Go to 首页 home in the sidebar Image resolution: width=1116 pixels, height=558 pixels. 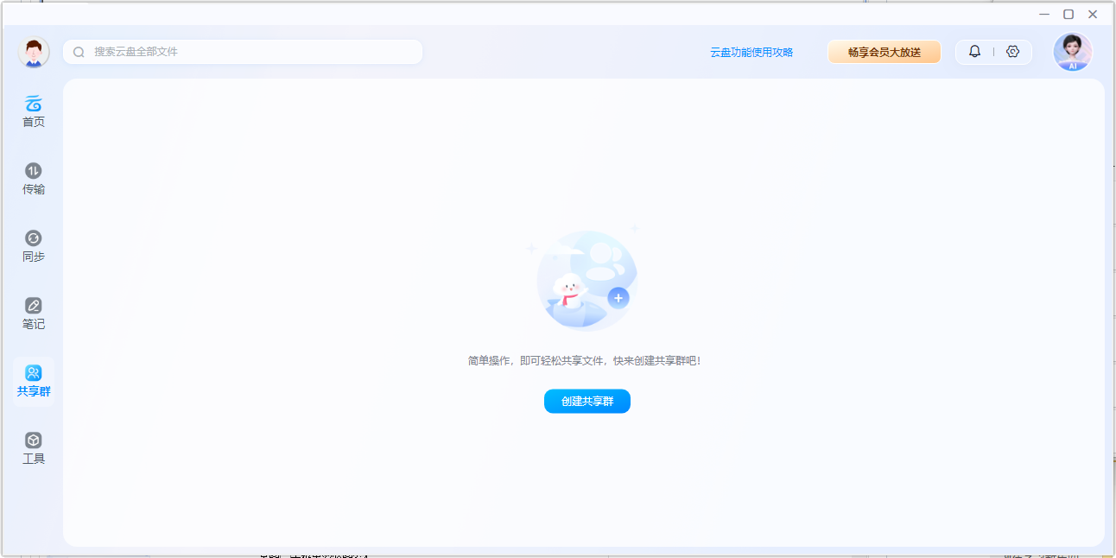(x=34, y=111)
